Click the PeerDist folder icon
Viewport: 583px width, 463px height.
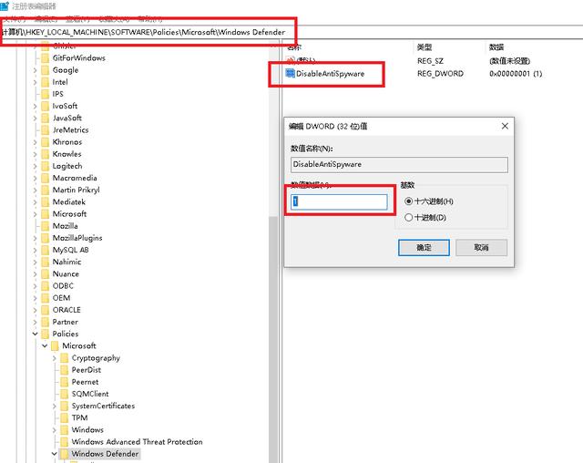click(x=65, y=370)
